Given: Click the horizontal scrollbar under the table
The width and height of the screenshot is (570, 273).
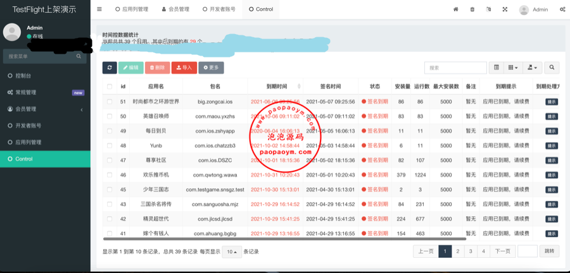Looking at the screenshot, I should coord(285,239).
